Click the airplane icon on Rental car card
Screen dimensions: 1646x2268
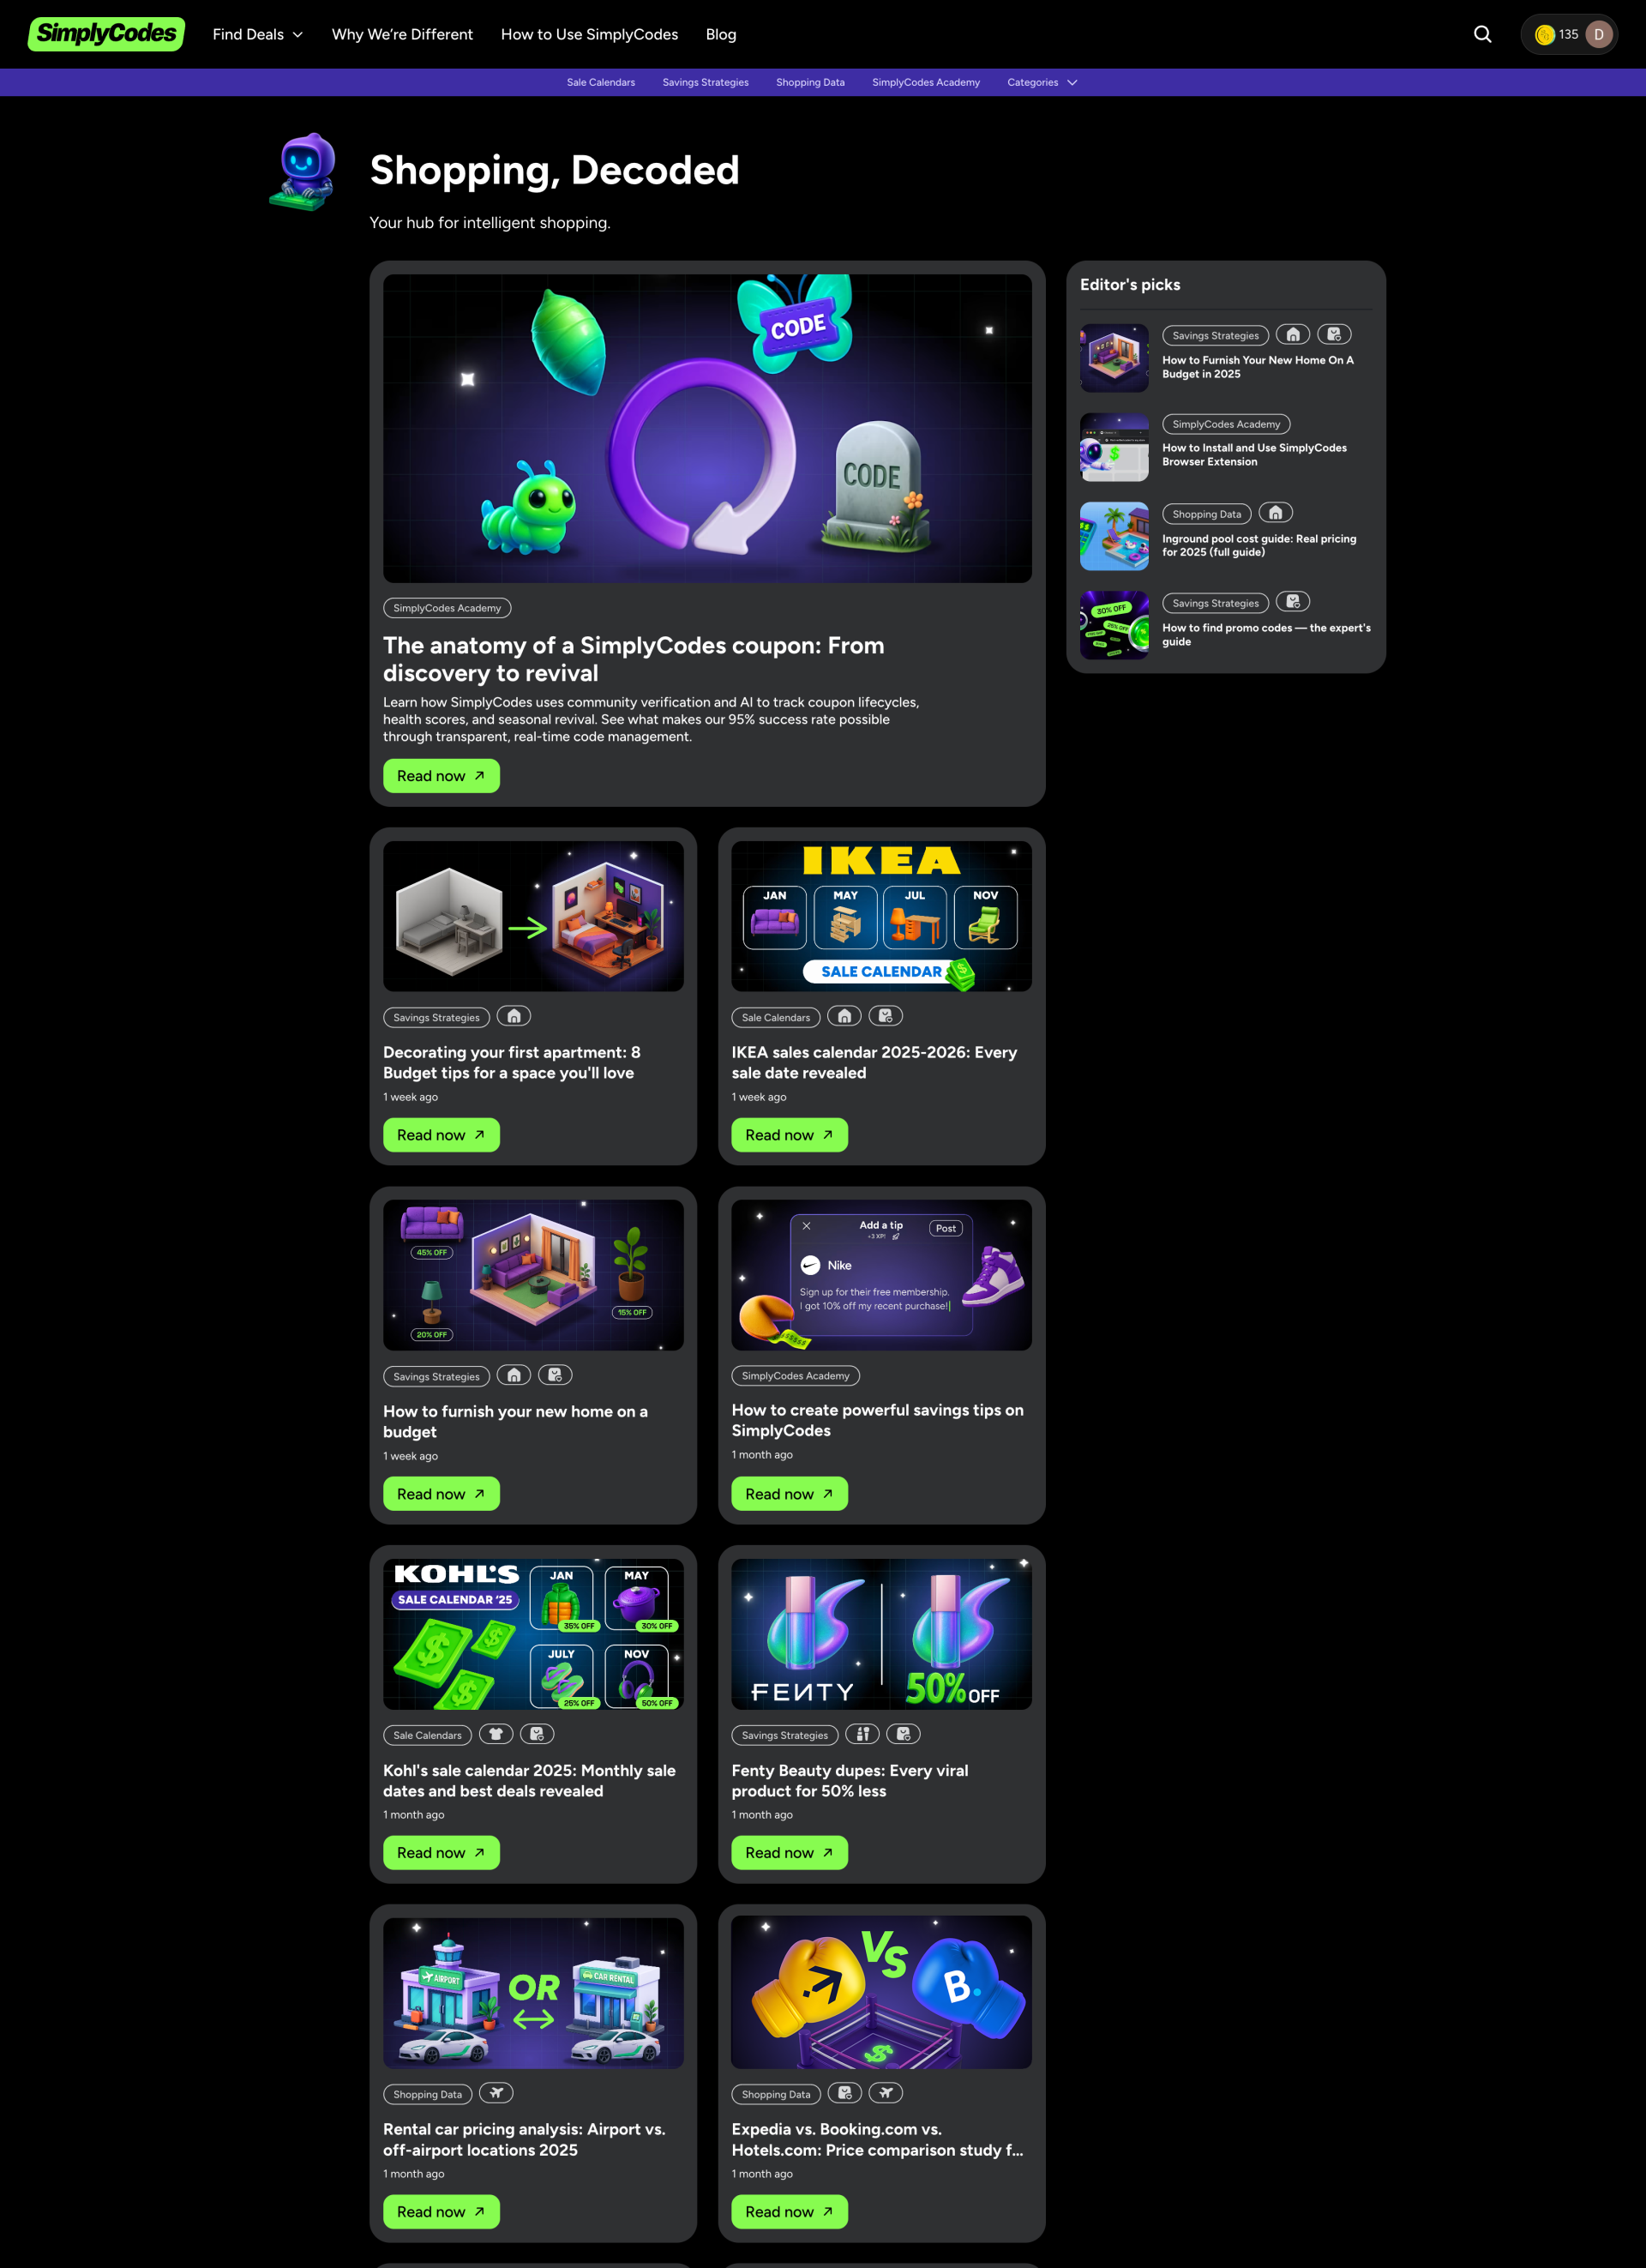click(496, 2092)
